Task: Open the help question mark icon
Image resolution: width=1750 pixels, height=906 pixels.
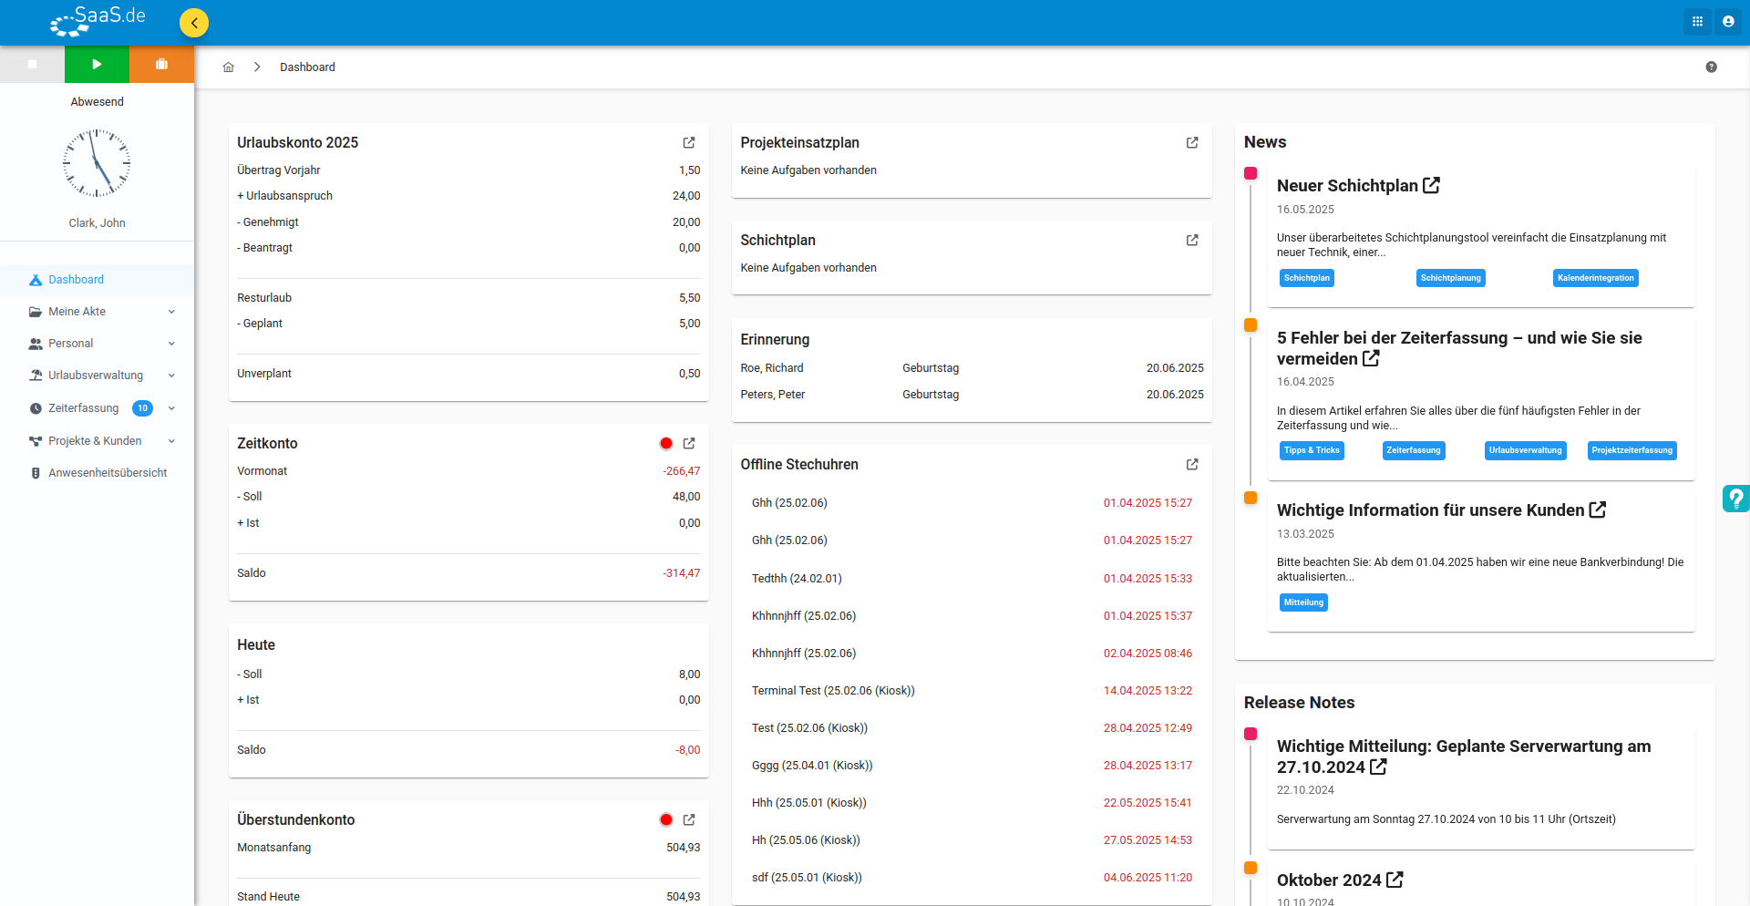Action: (x=1711, y=67)
